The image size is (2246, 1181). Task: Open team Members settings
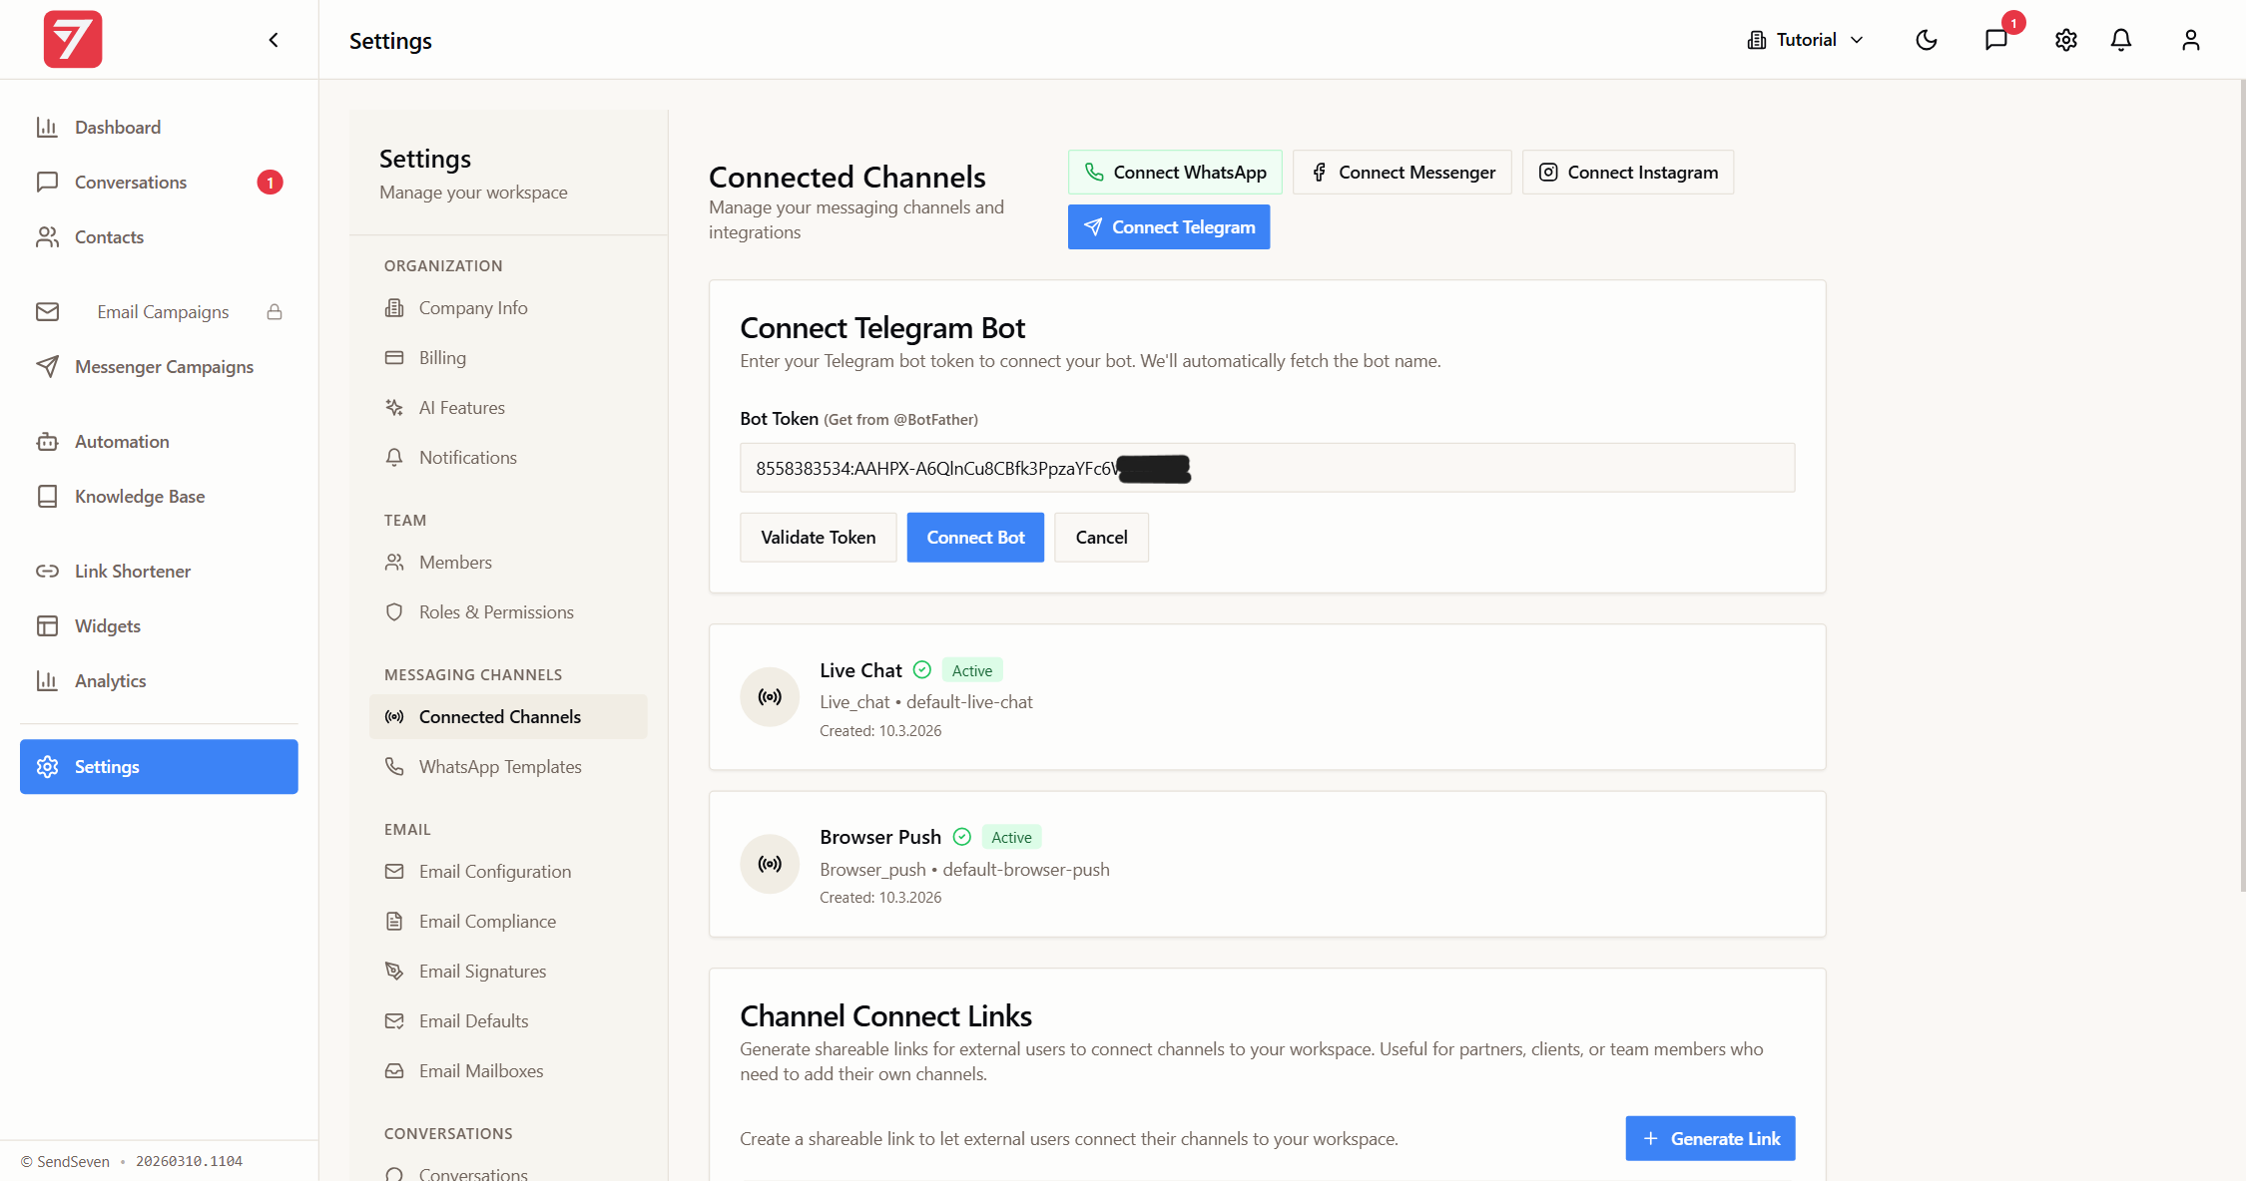pos(508,563)
